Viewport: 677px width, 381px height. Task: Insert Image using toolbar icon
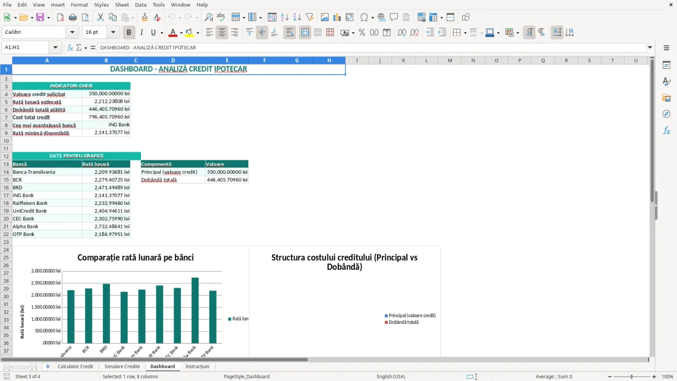[x=325, y=17]
